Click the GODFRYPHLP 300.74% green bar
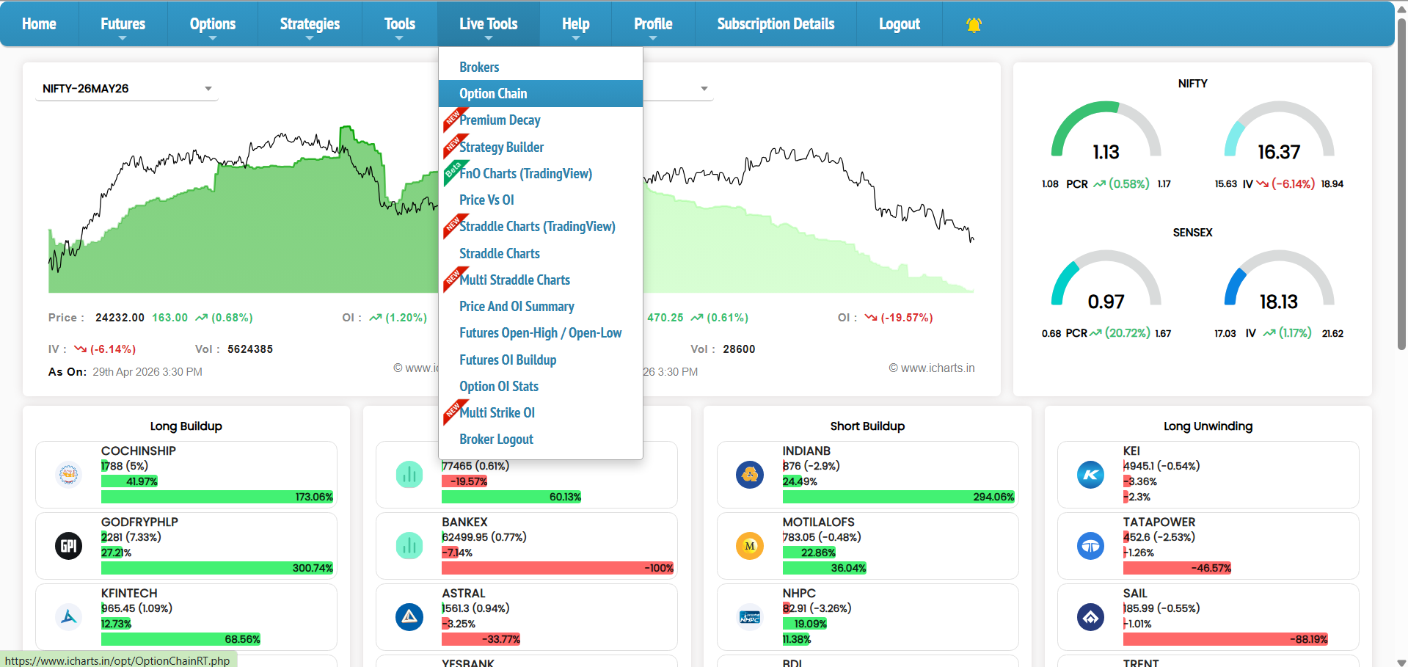Screen dimensions: 1408x667 click(x=217, y=568)
